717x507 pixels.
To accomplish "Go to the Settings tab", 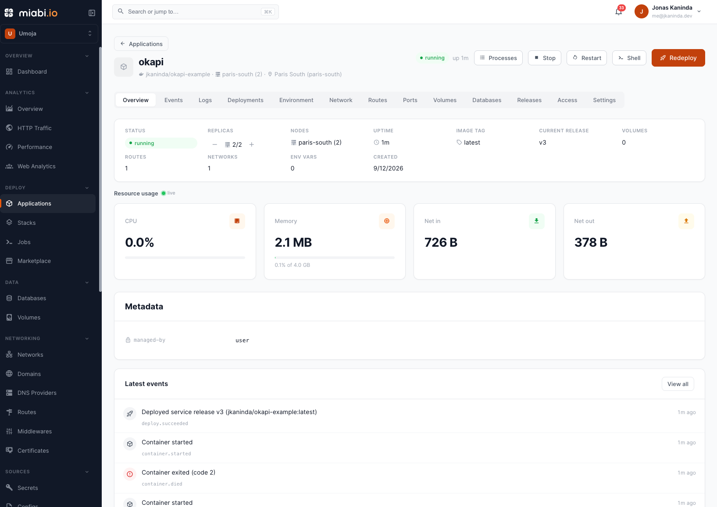I will (604, 100).
